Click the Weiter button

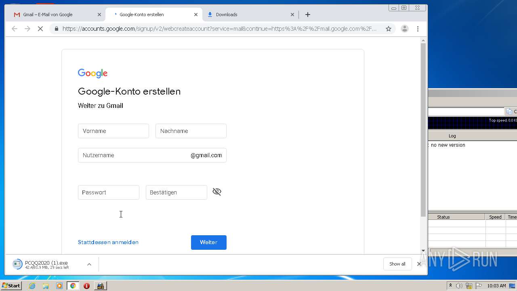click(x=209, y=242)
